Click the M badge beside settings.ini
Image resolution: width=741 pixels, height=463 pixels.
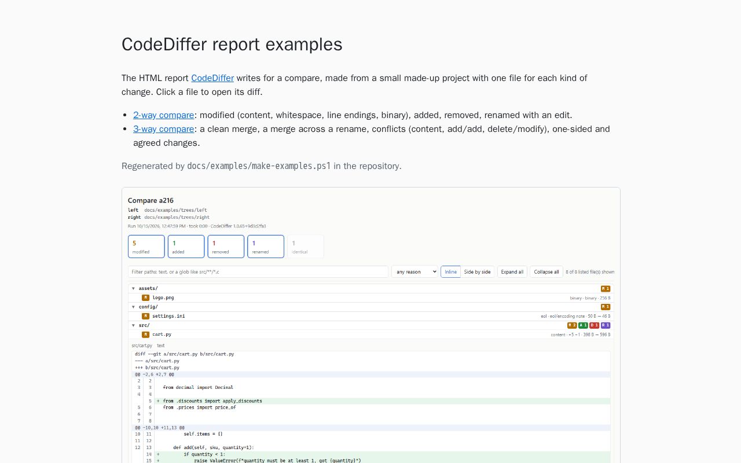(x=145, y=316)
